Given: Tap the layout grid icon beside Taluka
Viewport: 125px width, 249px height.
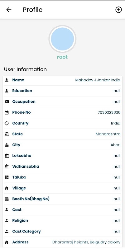Looking at the screenshot, I should (7, 177).
